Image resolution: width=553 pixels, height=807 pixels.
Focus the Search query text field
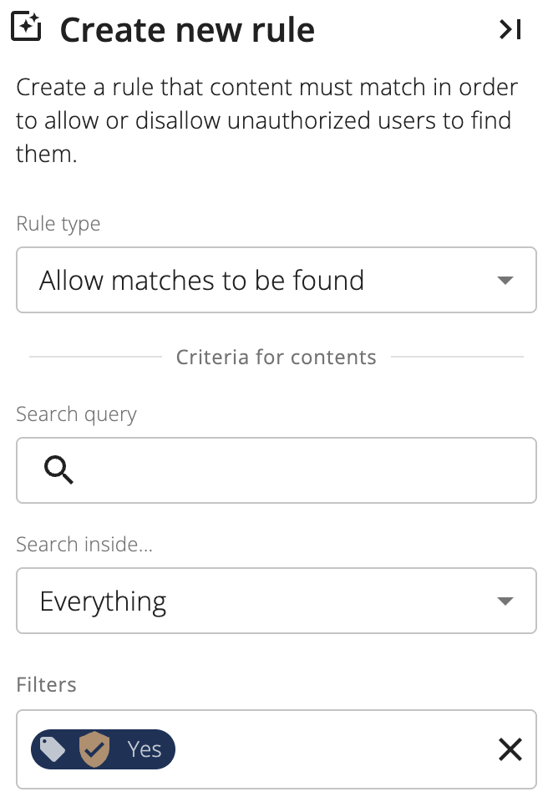click(276, 470)
